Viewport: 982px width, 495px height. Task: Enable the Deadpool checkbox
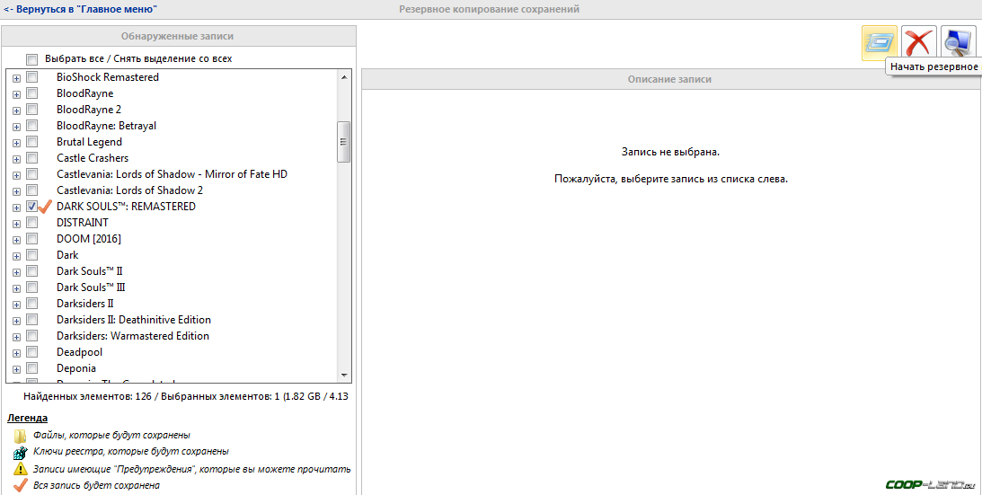[32, 352]
